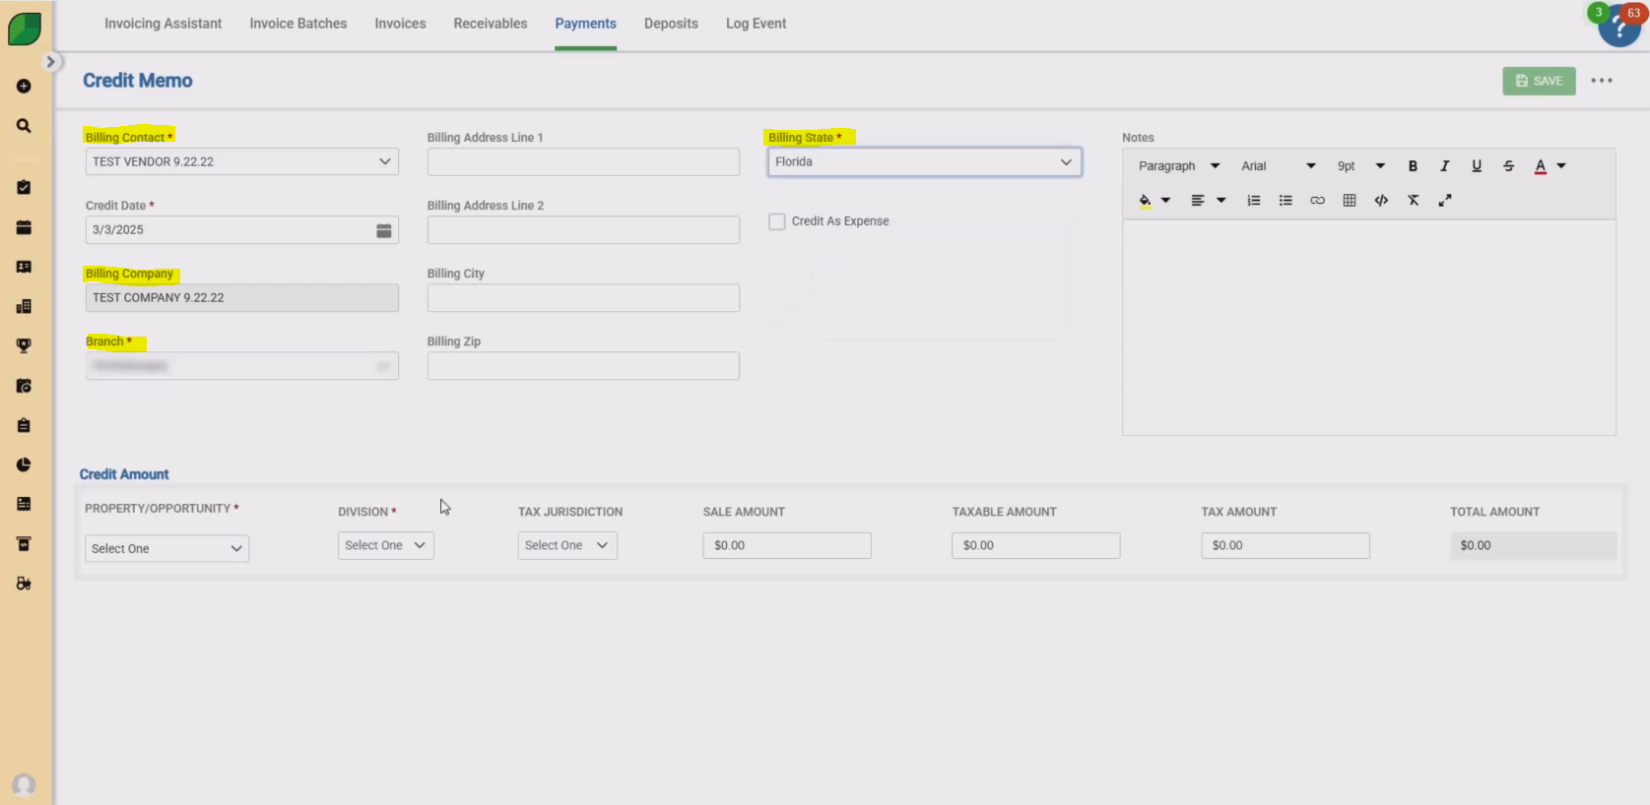Viewport: 1650px width, 805px height.
Task: Click the green leaf app logo
Action: 24,29
